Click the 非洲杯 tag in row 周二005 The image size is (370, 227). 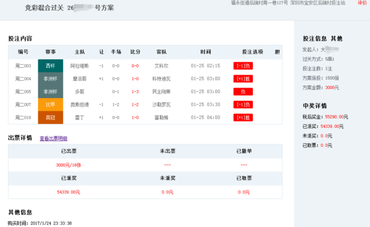pos(51,91)
